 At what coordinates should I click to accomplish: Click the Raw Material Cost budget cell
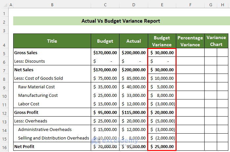pos(105,87)
